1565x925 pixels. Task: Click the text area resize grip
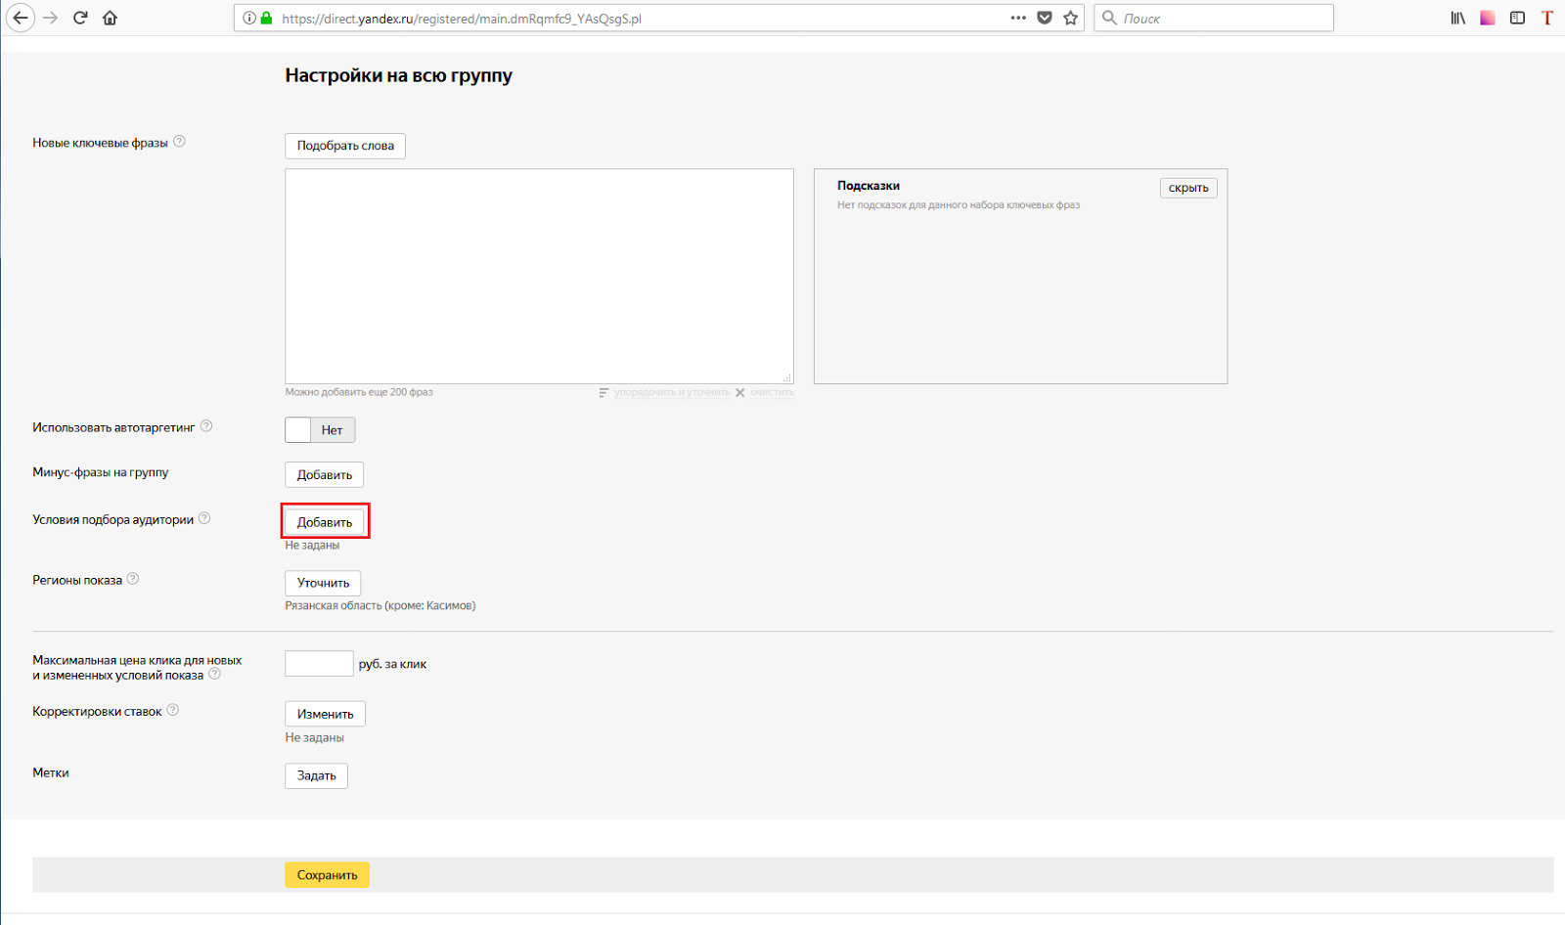point(787,377)
